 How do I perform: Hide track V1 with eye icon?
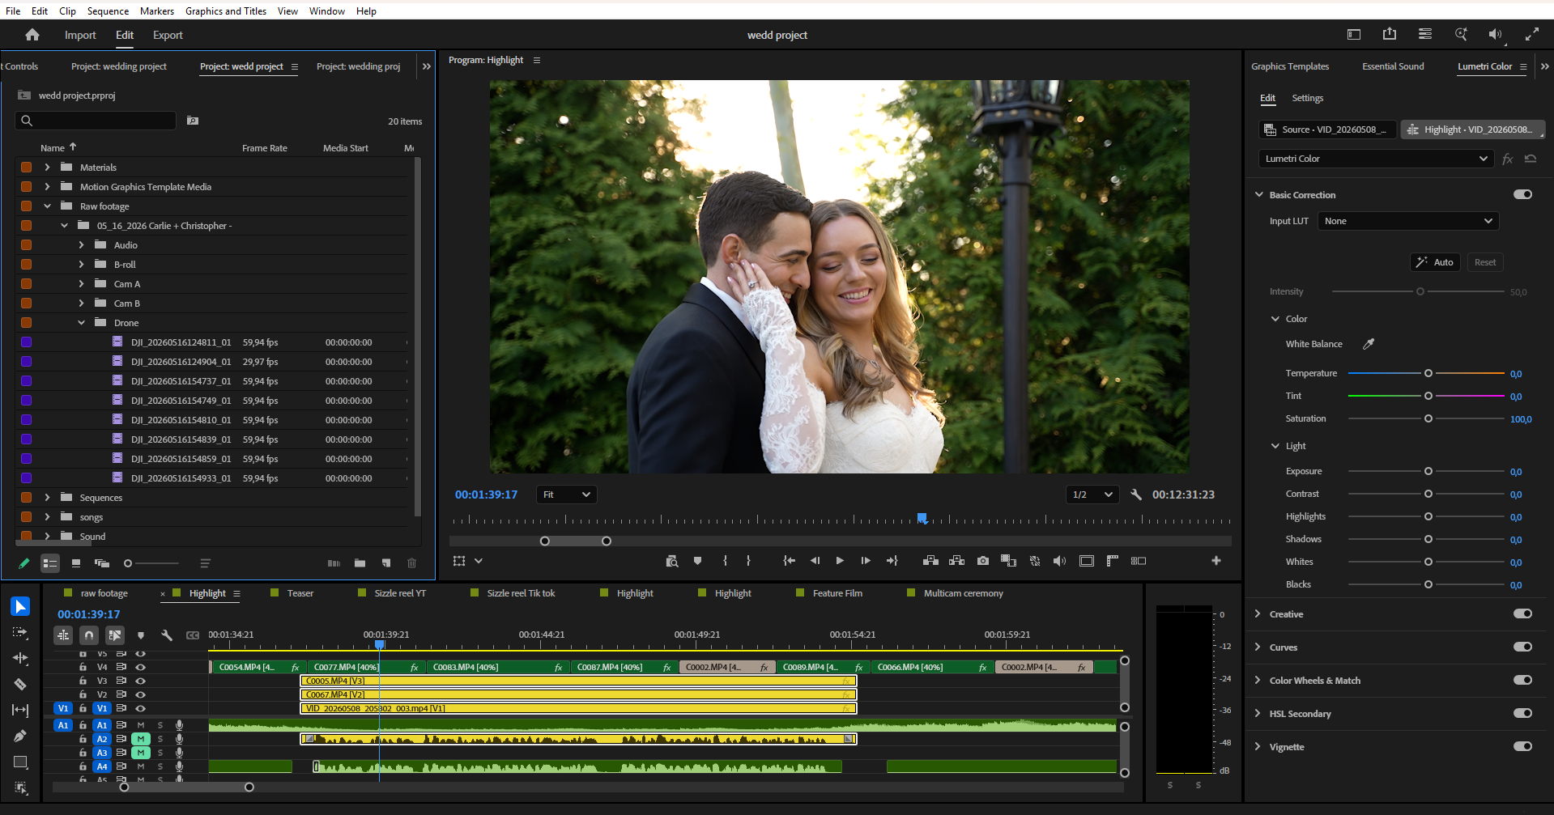pyautogui.click(x=140, y=708)
